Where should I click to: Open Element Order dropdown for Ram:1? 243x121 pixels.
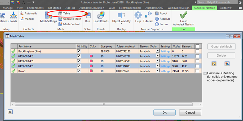coord(158,71)
